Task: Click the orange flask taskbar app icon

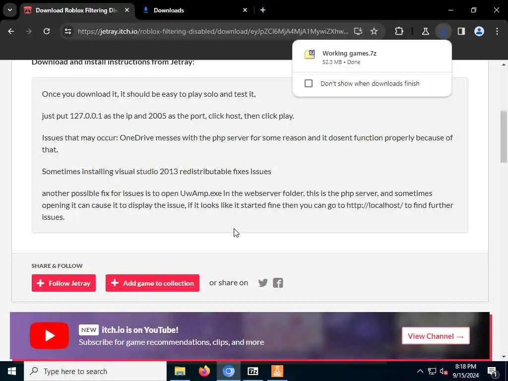Action: point(277,371)
